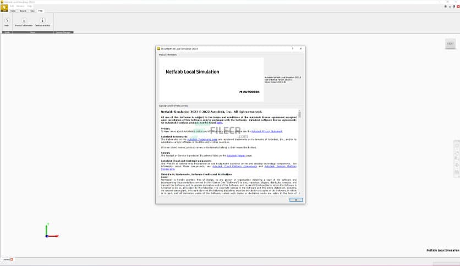Select the Help ribbon tab
460x266 pixels.
point(41,11)
